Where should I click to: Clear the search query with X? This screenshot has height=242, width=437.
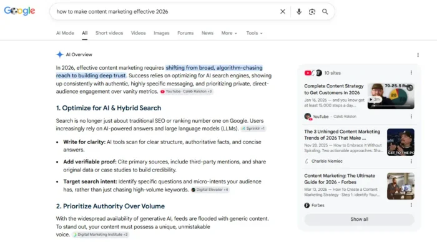coord(283,11)
